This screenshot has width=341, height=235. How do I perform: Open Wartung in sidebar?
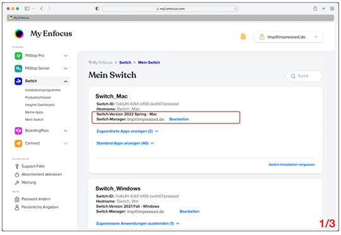point(28,183)
